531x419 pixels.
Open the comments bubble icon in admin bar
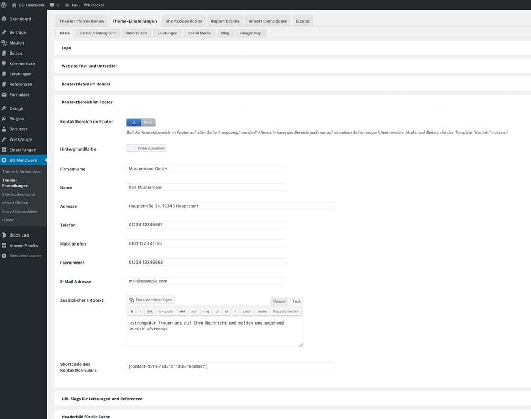click(x=52, y=5)
